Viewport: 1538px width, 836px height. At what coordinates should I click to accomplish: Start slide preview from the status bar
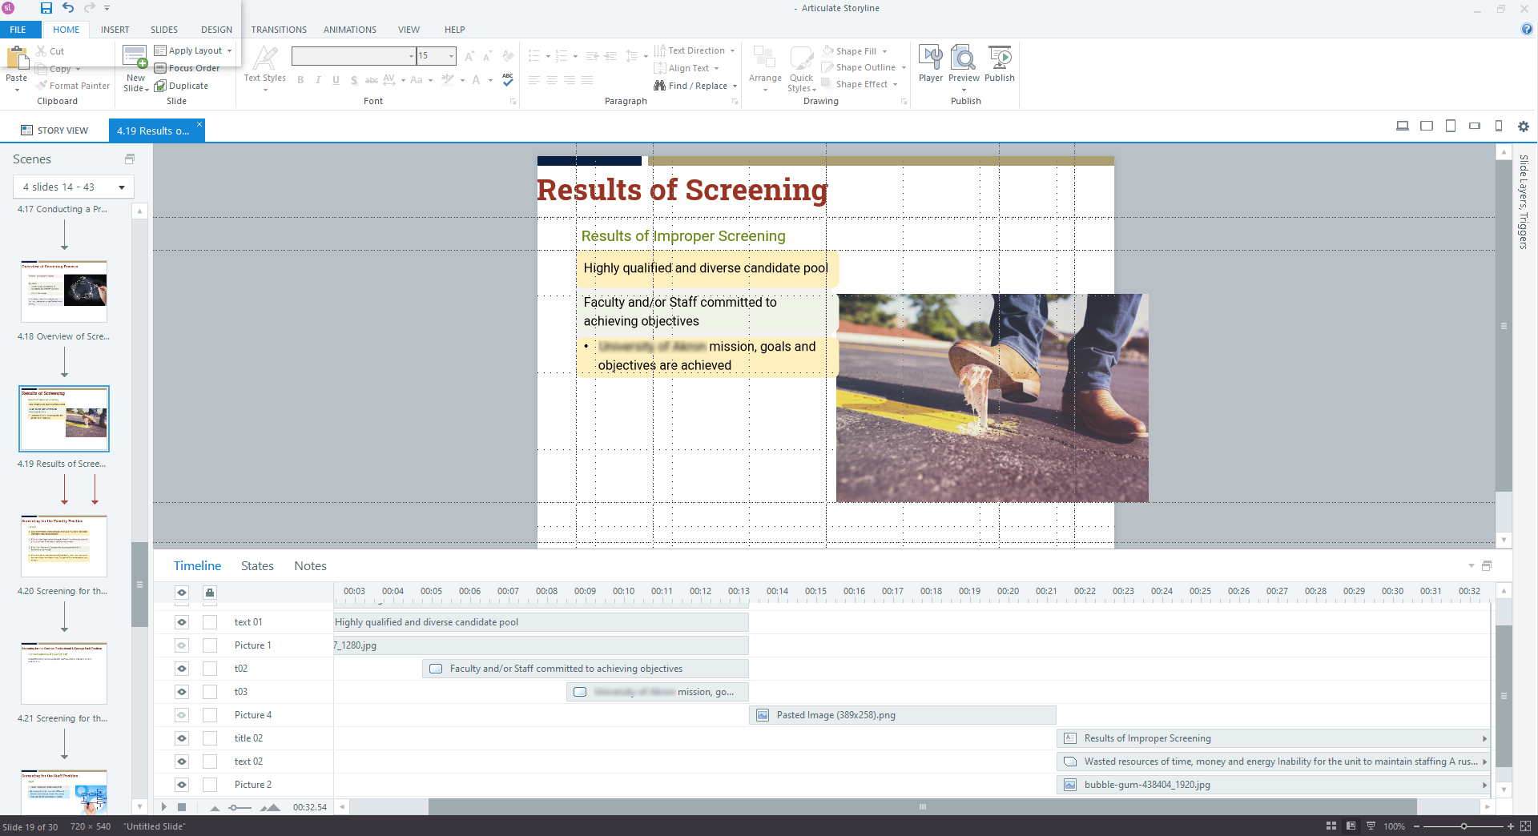tap(1371, 826)
